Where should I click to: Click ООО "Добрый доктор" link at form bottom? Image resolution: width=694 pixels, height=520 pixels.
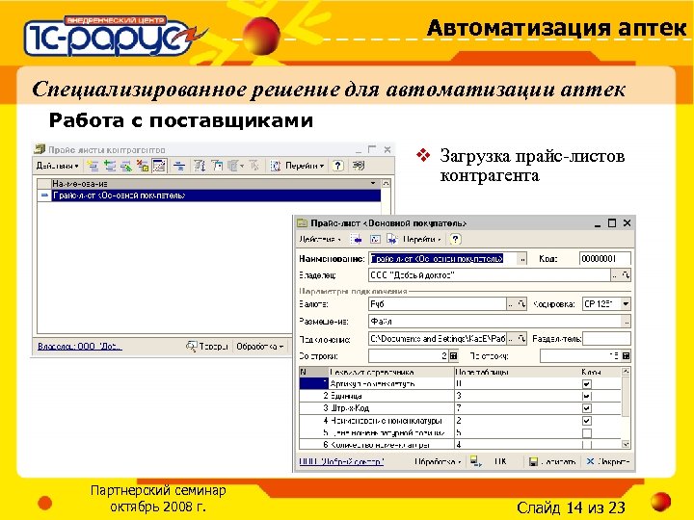pyautogui.click(x=341, y=461)
